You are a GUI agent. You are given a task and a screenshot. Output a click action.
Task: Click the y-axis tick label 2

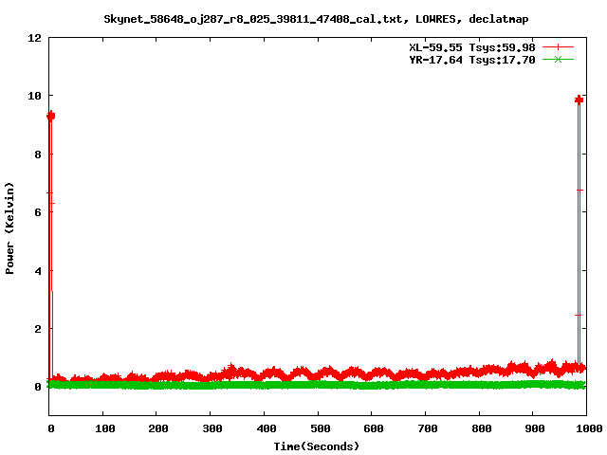[x=38, y=329]
